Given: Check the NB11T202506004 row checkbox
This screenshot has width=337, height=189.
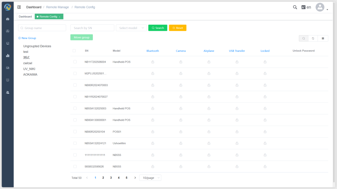Looking at the screenshot, I should click(x=75, y=62).
